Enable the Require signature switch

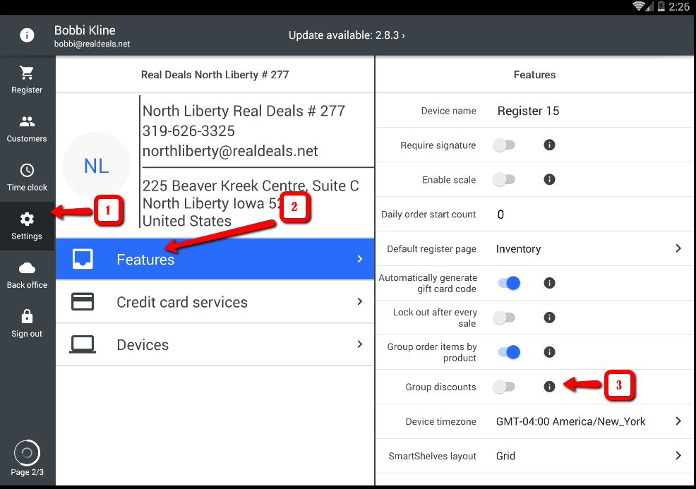(504, 145)
